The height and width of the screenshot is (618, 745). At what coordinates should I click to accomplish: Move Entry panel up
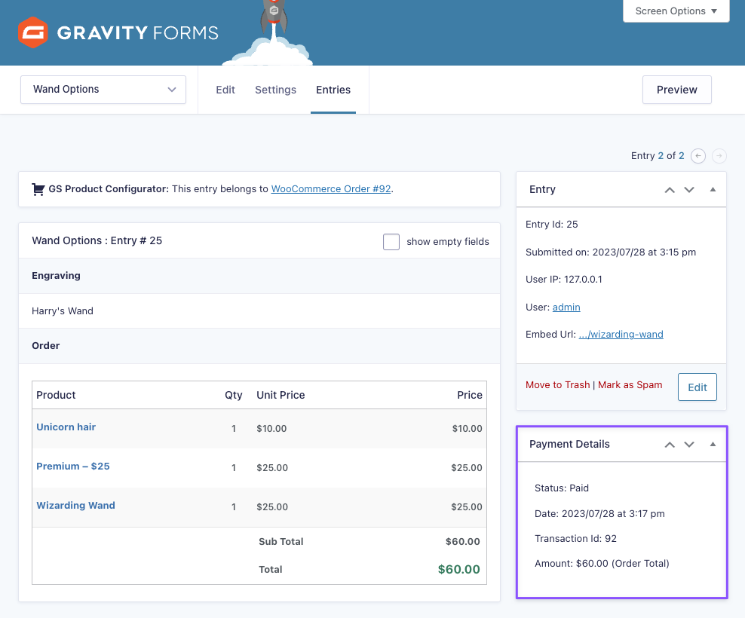click(670, 190)
